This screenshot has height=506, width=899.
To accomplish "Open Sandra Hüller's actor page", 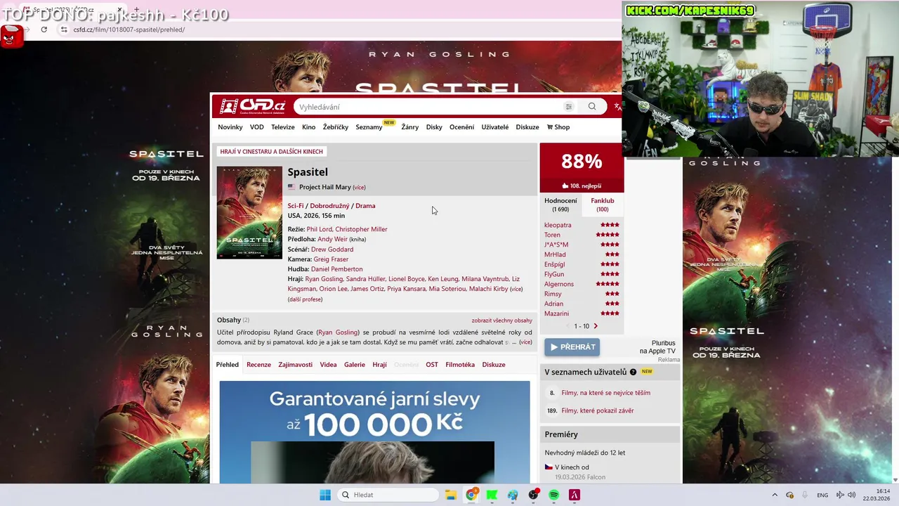I will [365, 279].
